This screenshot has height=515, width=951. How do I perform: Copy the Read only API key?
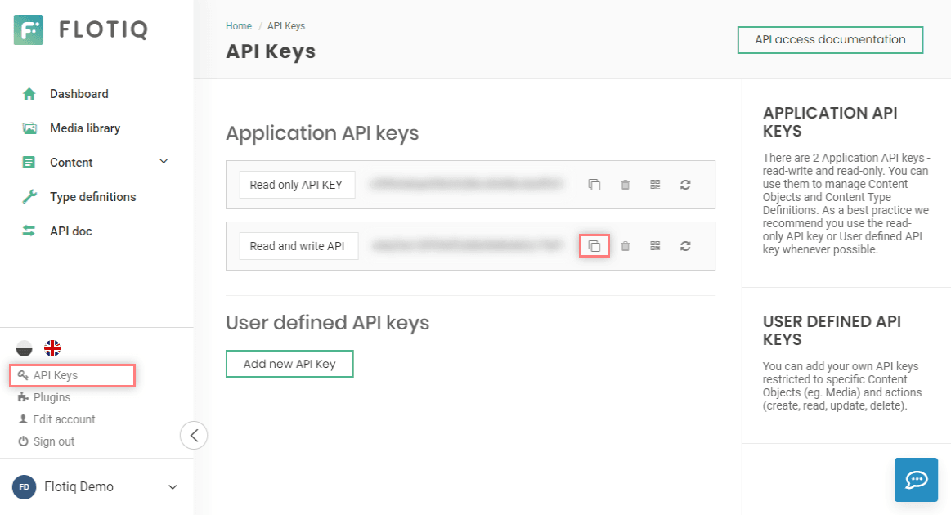[x=594, y=185]
